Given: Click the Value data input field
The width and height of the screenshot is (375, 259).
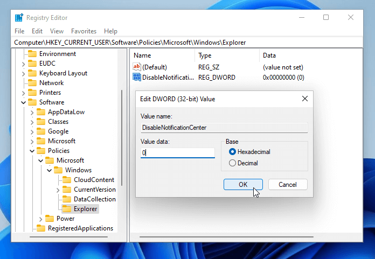Looking at the screenshot, I should (178, 153).
